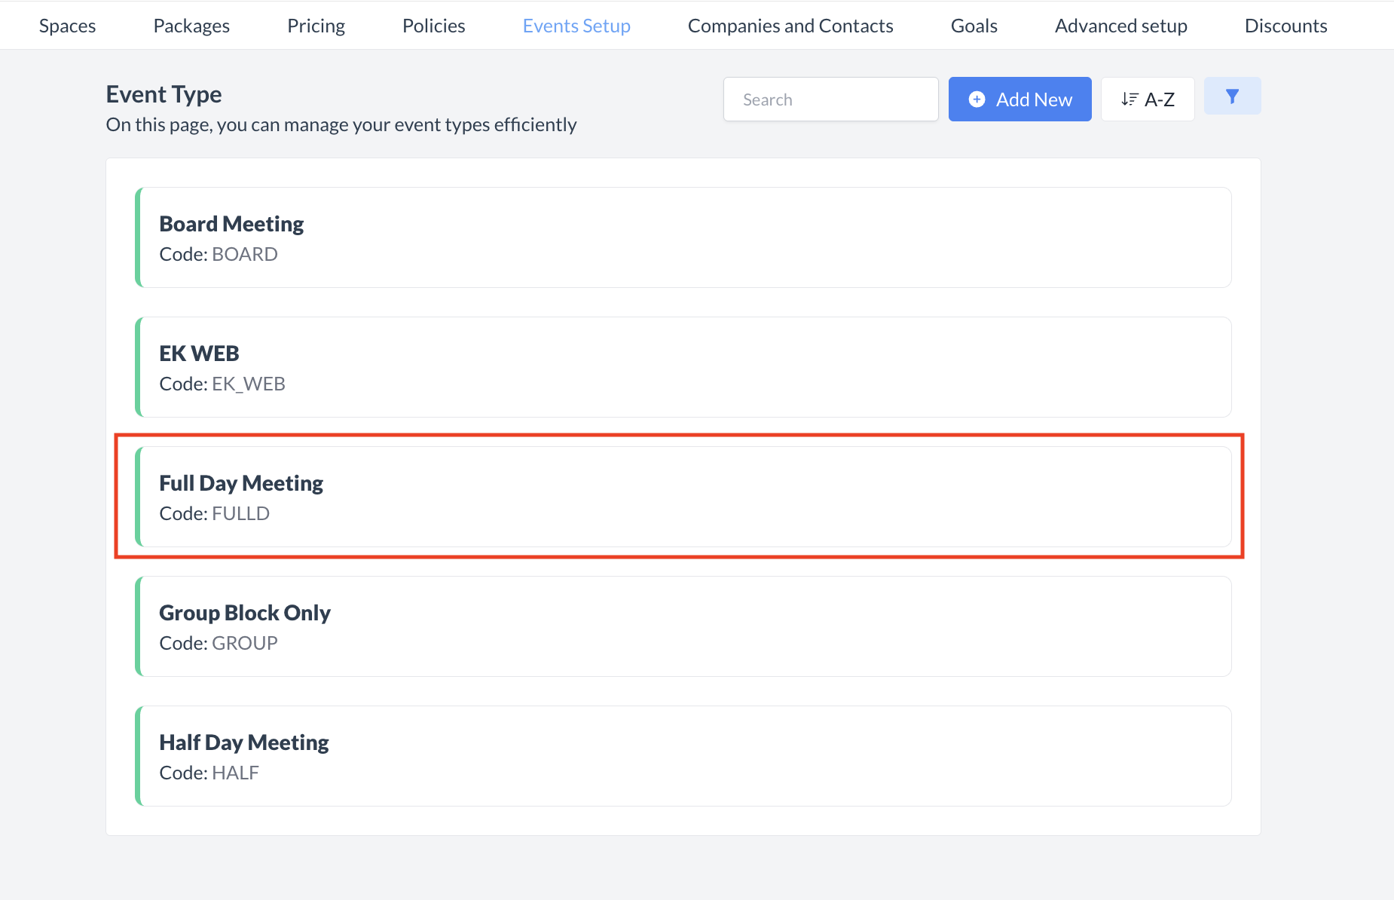
Task: Select the Events Setup tab
Action: click(576, 26)
